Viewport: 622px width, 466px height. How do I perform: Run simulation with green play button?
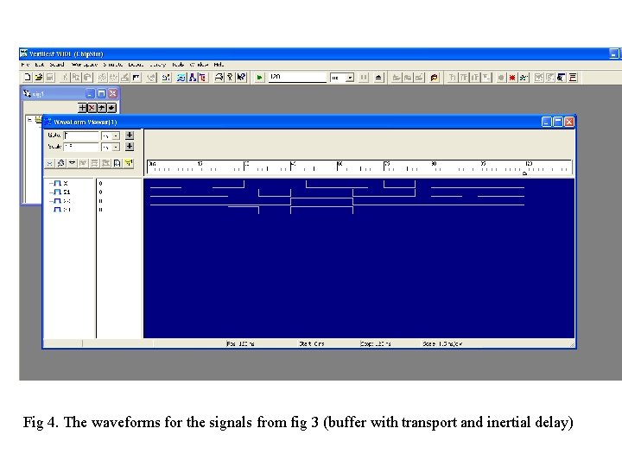[x=259, y=78]
